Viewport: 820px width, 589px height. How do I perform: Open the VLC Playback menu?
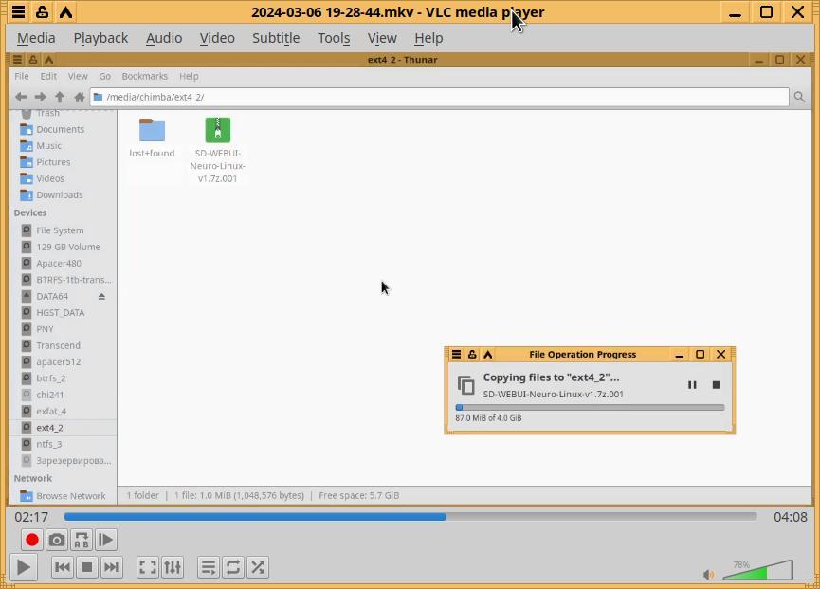tap(100, 38)
